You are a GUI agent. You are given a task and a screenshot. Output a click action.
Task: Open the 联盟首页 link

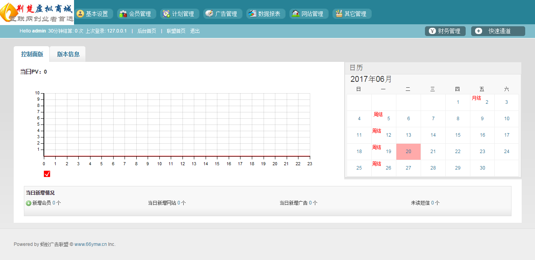pyautogui.click(x=176, y=31)
